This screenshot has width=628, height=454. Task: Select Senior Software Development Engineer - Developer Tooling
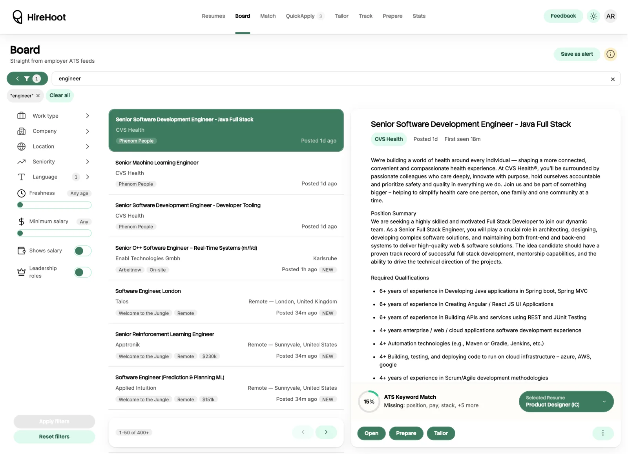click(x=226, y=216)
